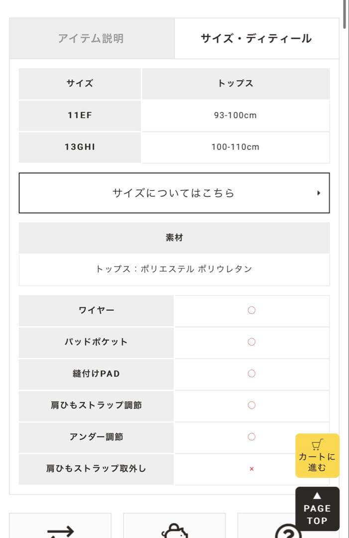The image size is (349, 538).
Task: Select the サイズ・ディティール tab
Action: (256, 38)
